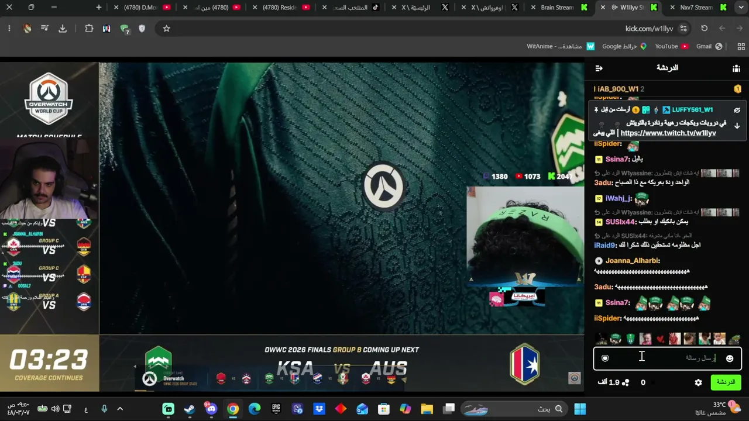Open the Windows Start menu
Screen dimensions: 749x421
click(580, 409)
